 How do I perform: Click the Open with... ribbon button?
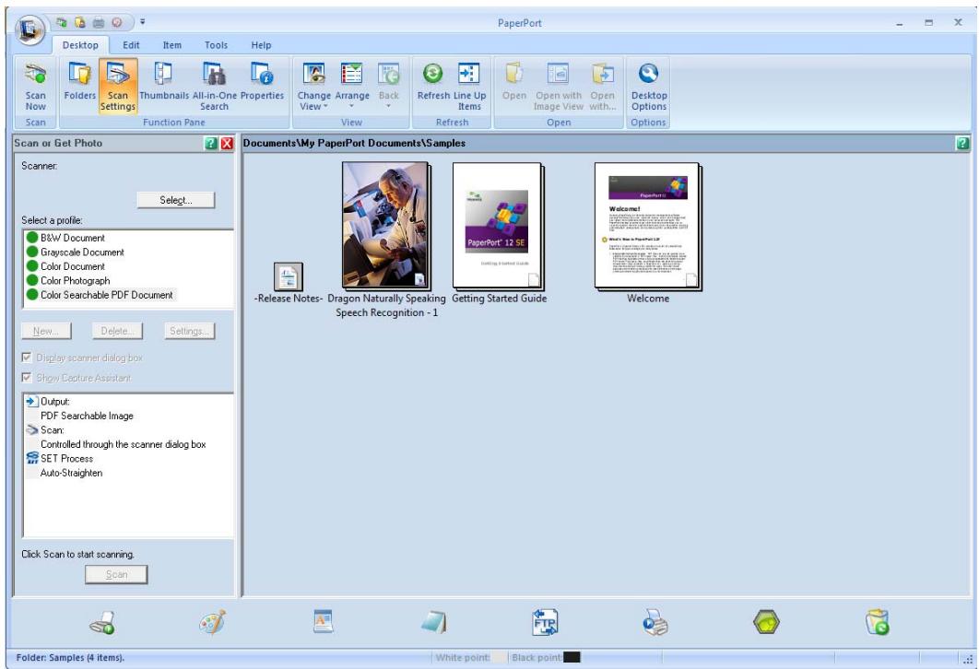coord(603,87)
